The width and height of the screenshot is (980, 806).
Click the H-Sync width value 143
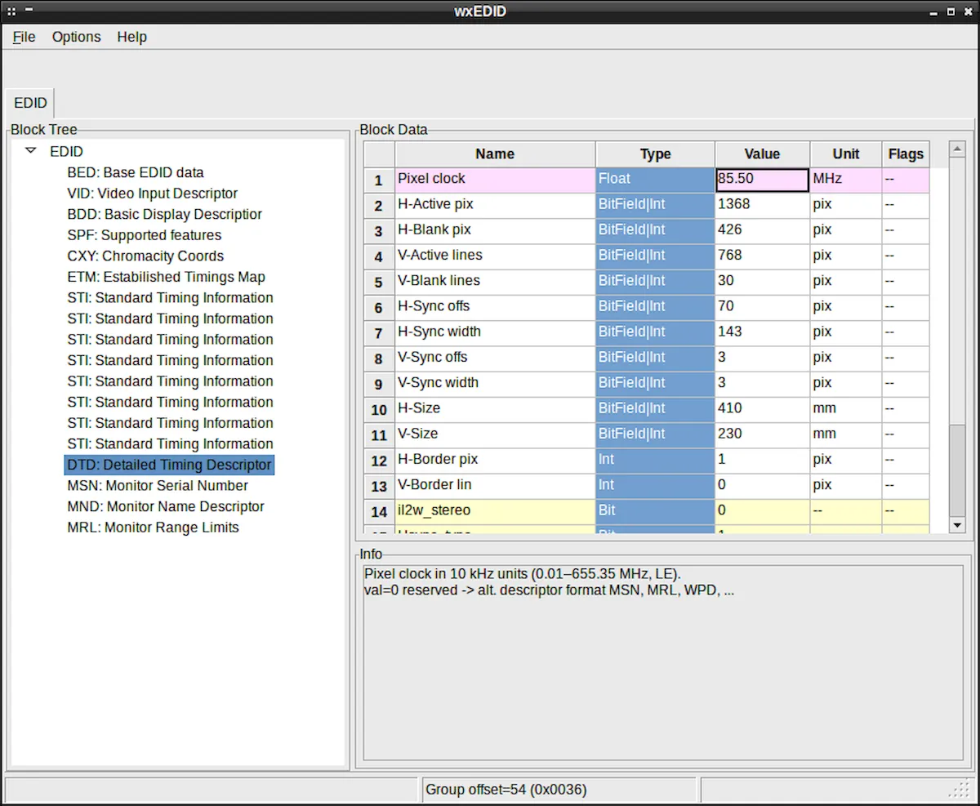coord(762,332)
